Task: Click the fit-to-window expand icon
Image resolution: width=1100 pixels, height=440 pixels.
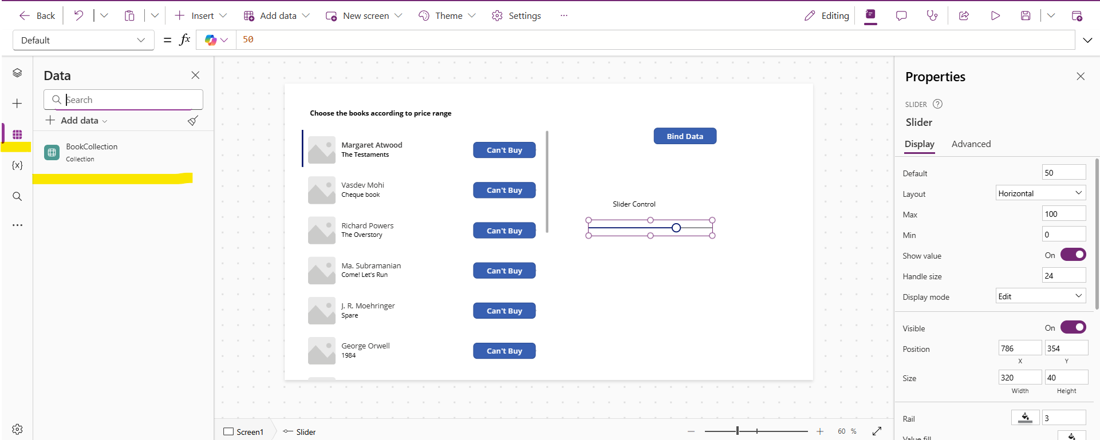Action: pyautogui.click(x=877, y=431)
